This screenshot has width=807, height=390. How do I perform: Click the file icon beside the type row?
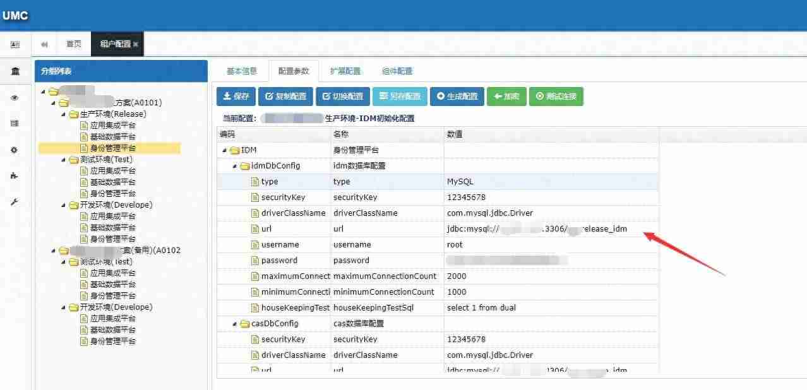(255, 182)
